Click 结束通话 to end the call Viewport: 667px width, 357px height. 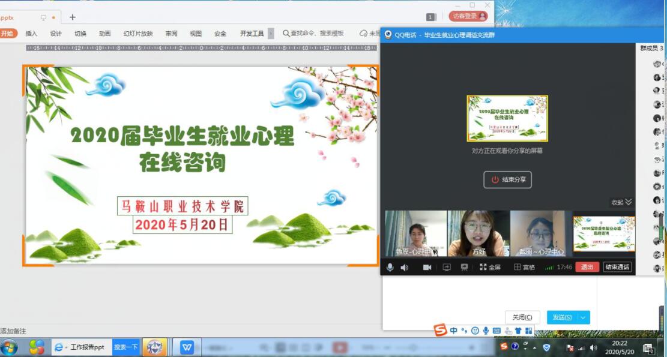coord(617,267)
